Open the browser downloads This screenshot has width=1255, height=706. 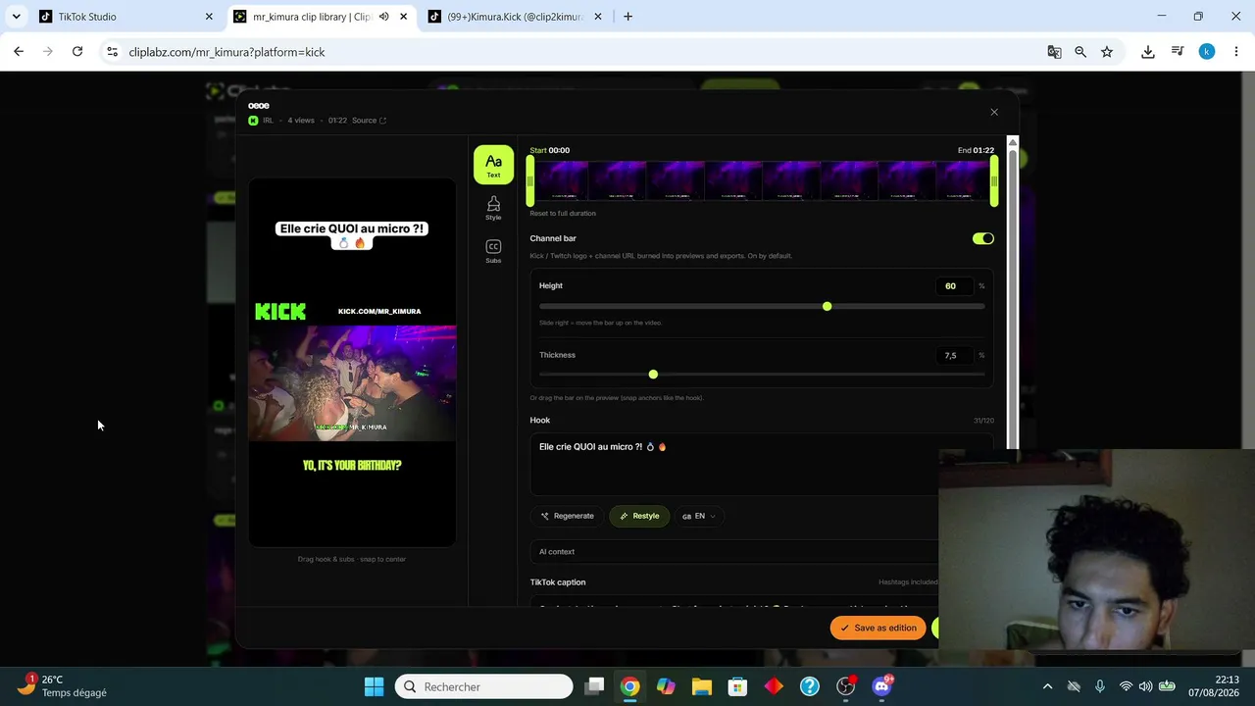pos(1148,52)
